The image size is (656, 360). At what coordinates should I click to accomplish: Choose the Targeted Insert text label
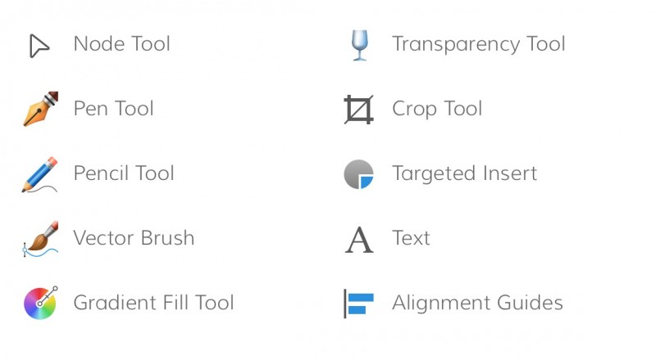click(464, 173)
